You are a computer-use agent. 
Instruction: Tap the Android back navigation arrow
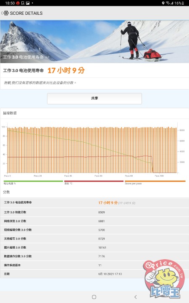coord(136,297)
